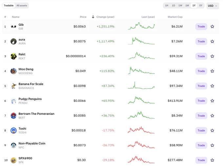Click the Toshi coin blue logo
The width and height of the screenshot is (223, 166).
(x=13, y=130)
